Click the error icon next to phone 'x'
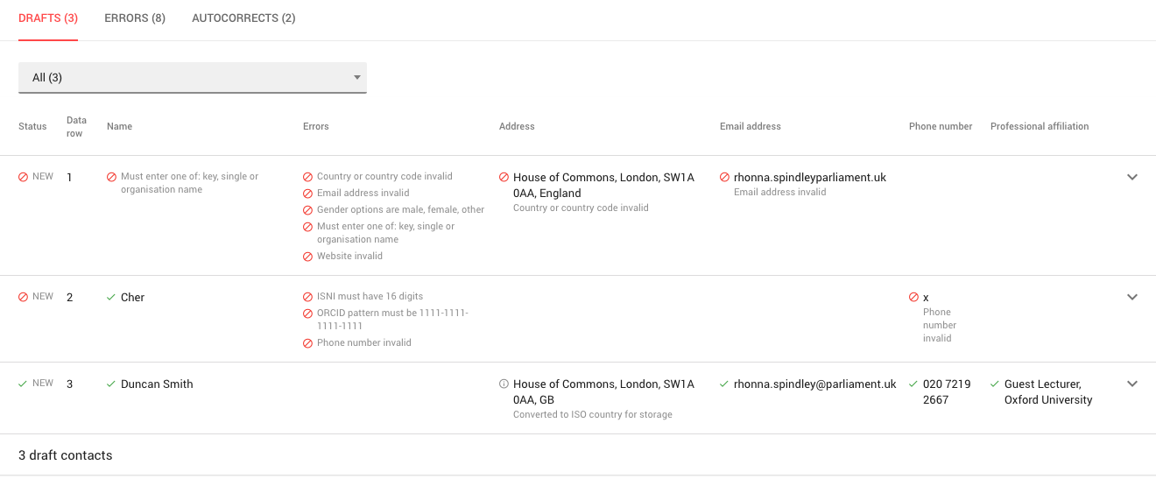 pyautogui.click(x=914, y=298)
